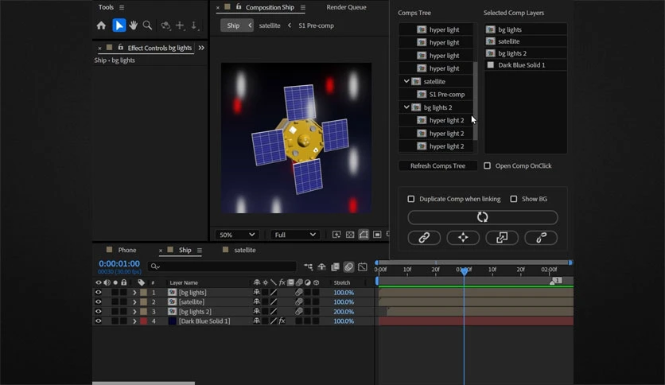This screenshot has width=665, height=385.
Task: Open the Composition Ship panel menu
Action: [303, 7]
